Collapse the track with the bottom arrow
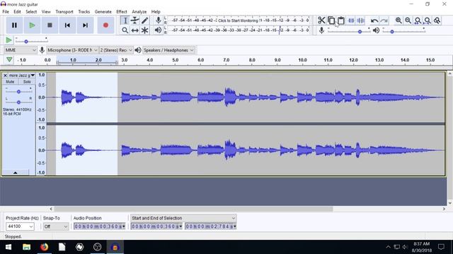The height and width of the screenshot is (254, 453). [16, 172]
